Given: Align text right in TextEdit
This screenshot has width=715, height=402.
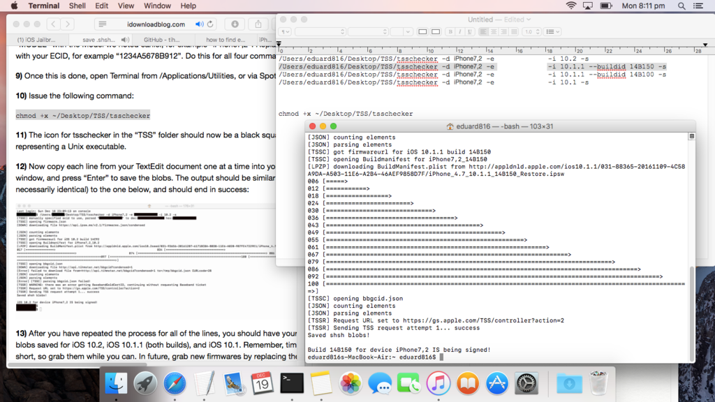Looking at the screenshot, I should click(x=503, y=32).
